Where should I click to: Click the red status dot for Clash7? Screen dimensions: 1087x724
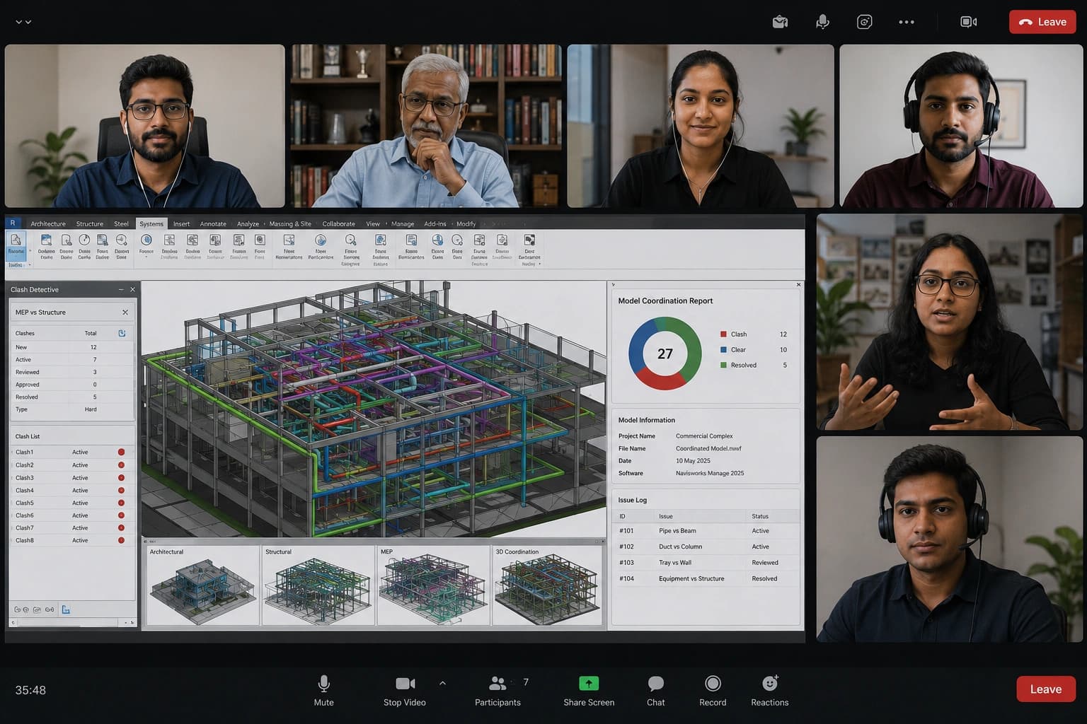click(121, 527)
